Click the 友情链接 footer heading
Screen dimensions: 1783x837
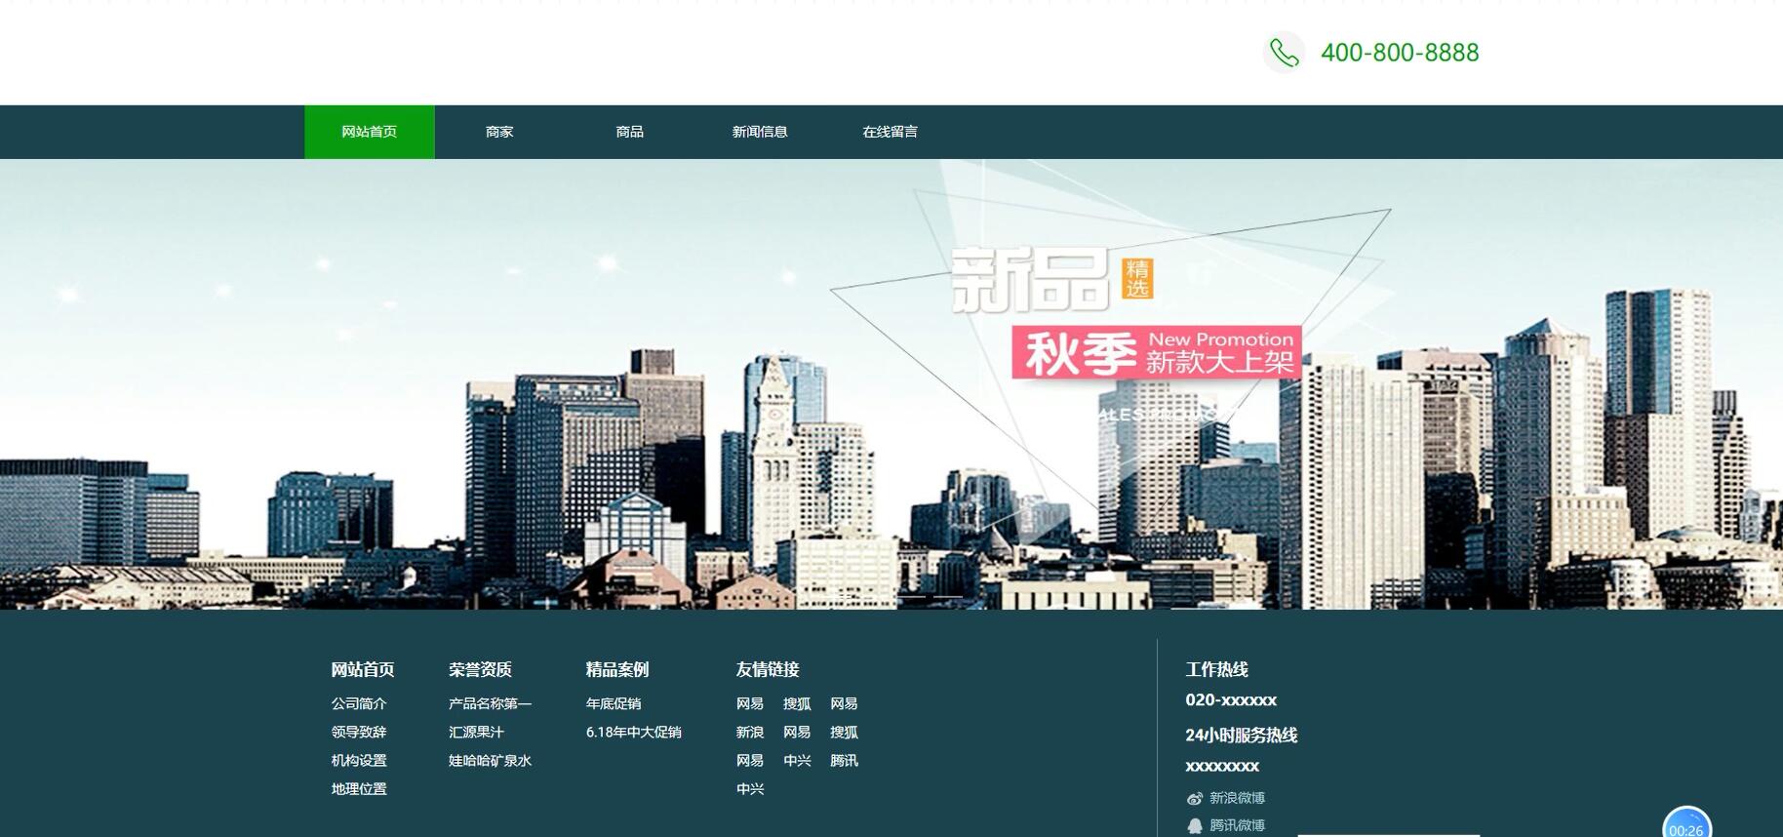click(768, 669)
